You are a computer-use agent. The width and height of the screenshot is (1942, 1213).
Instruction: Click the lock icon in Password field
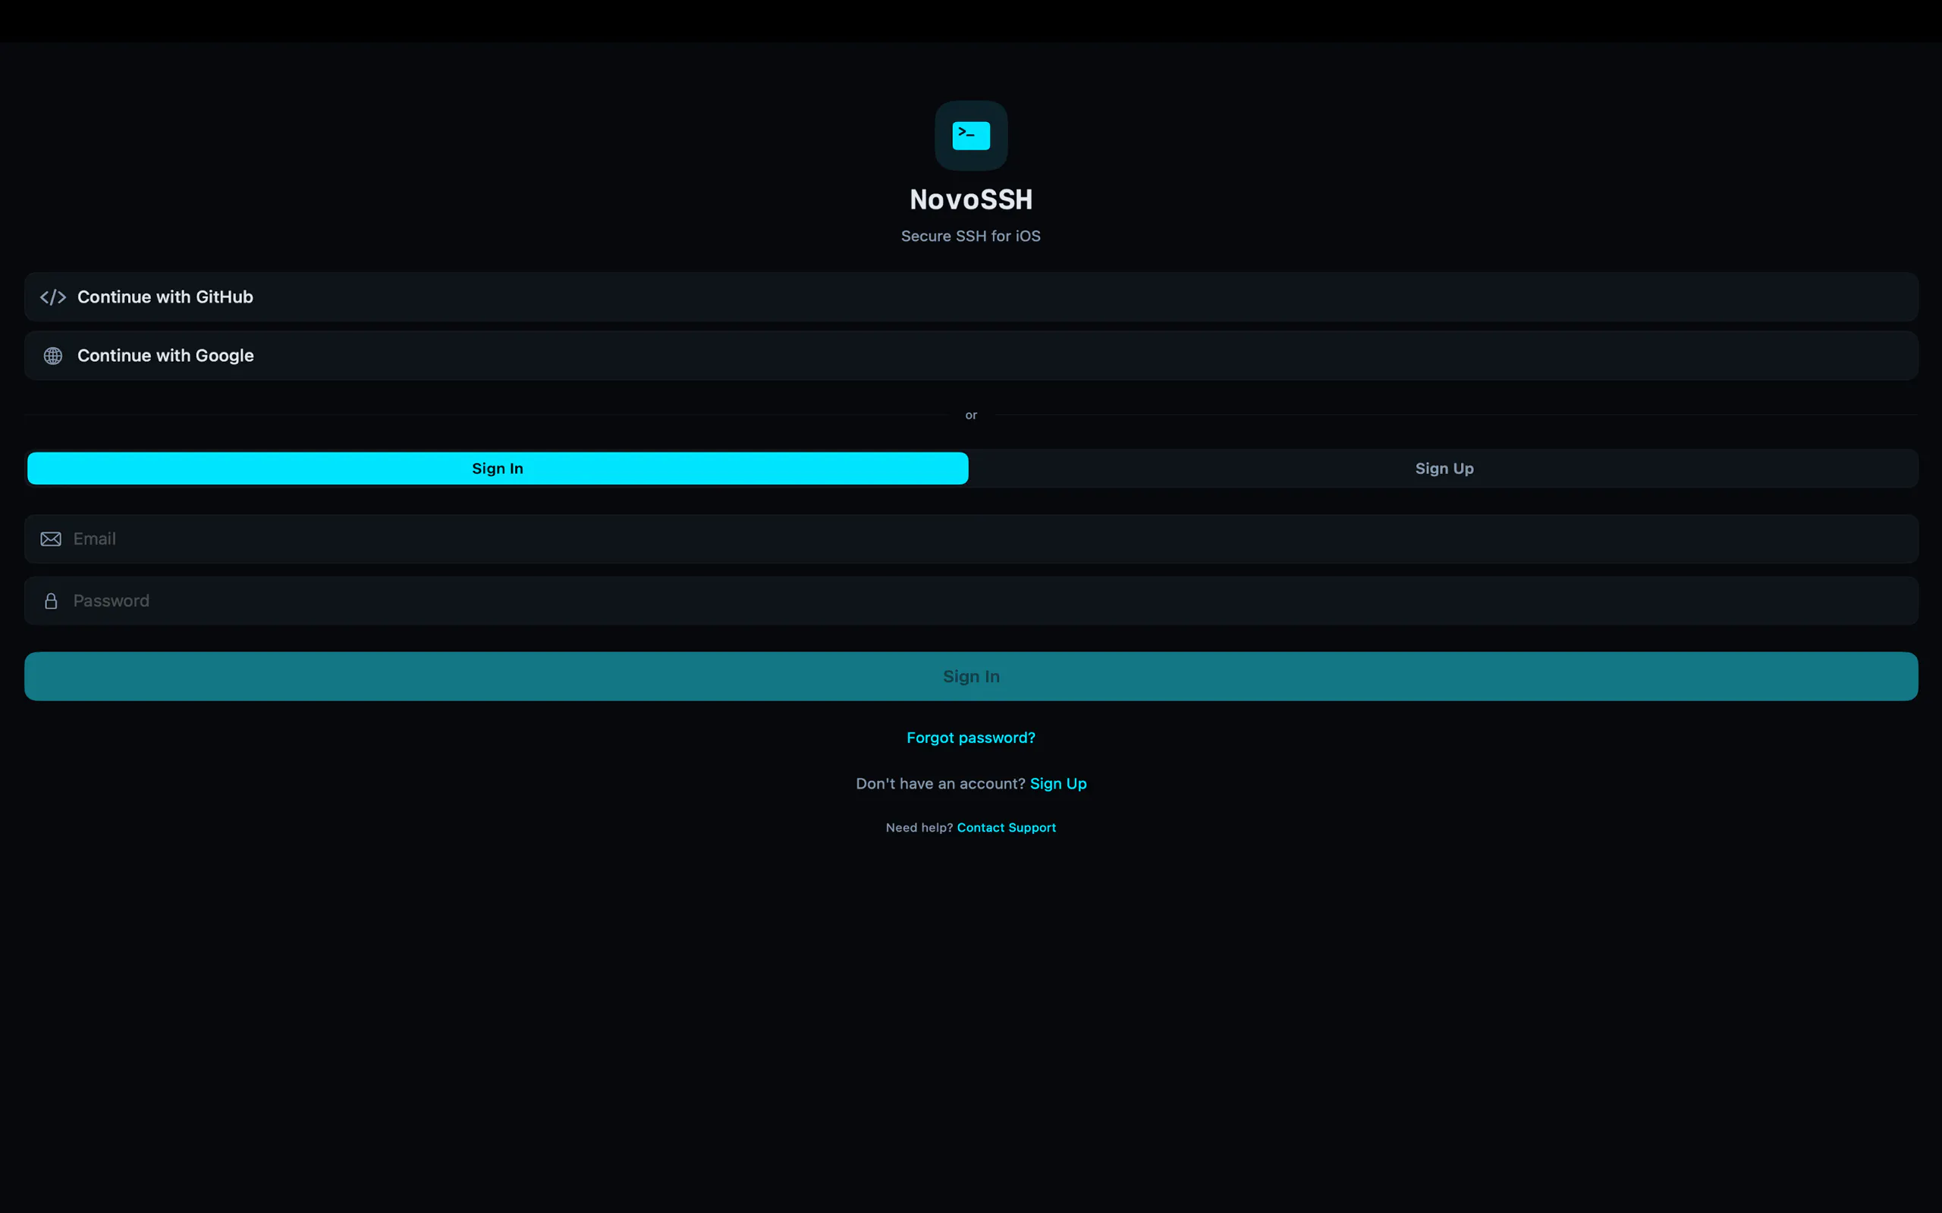[51, 601]
